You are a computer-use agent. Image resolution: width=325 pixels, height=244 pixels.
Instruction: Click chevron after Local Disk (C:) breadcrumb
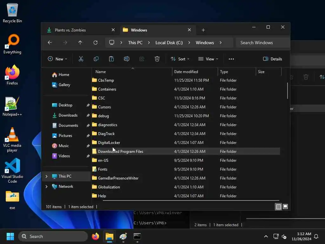coord(189,43)
